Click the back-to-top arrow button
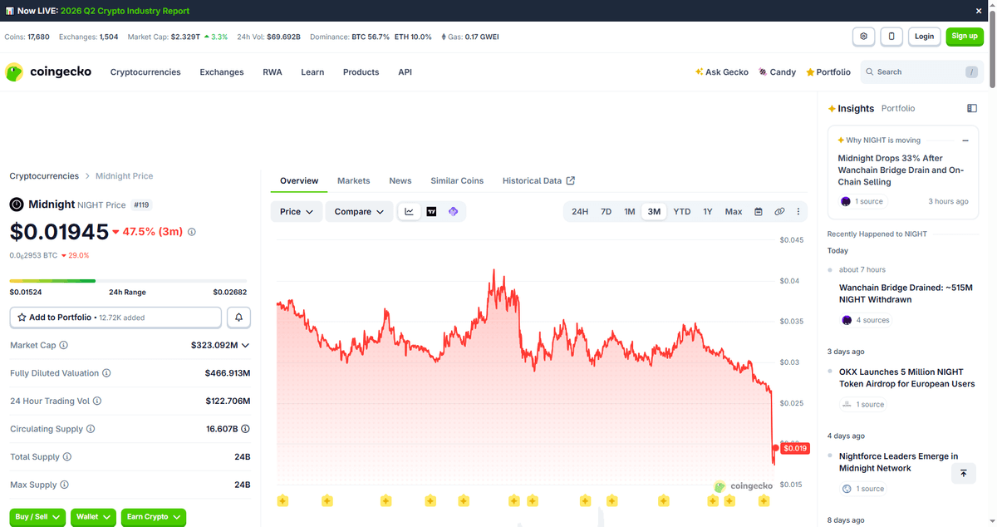997x527 pixels. click(964, 473)
